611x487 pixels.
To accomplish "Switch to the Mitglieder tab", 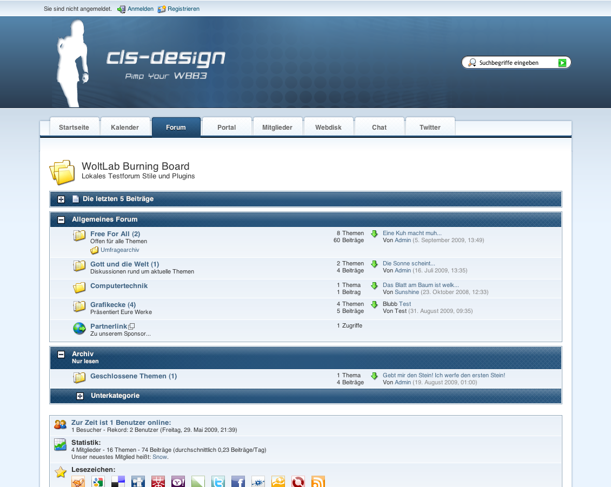I will pos(277,128).
